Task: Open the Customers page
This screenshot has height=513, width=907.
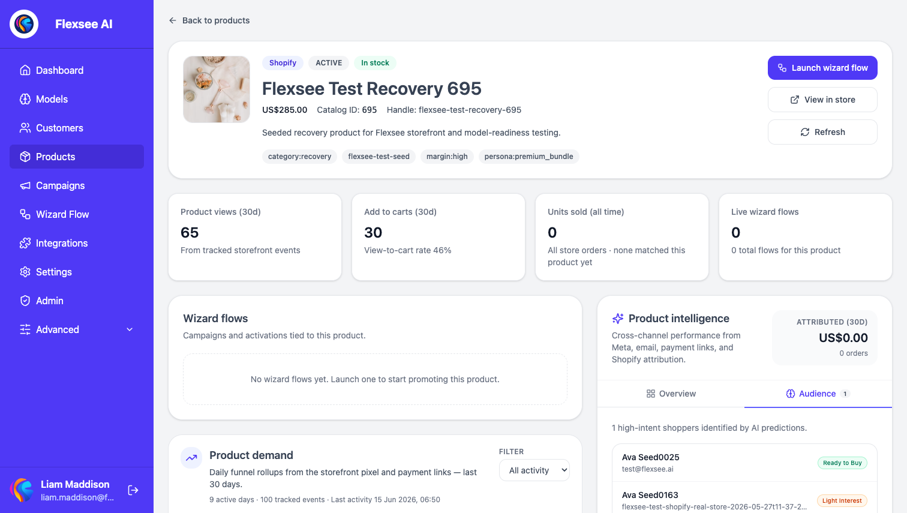Action: (x=77, y=128)
